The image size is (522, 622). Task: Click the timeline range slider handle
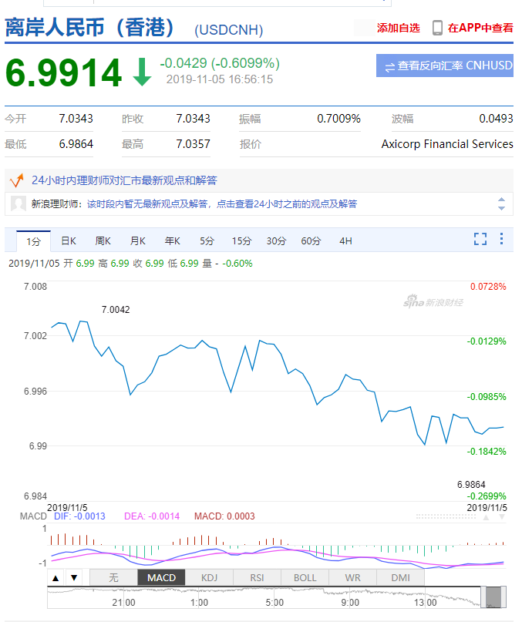(493, 596)
